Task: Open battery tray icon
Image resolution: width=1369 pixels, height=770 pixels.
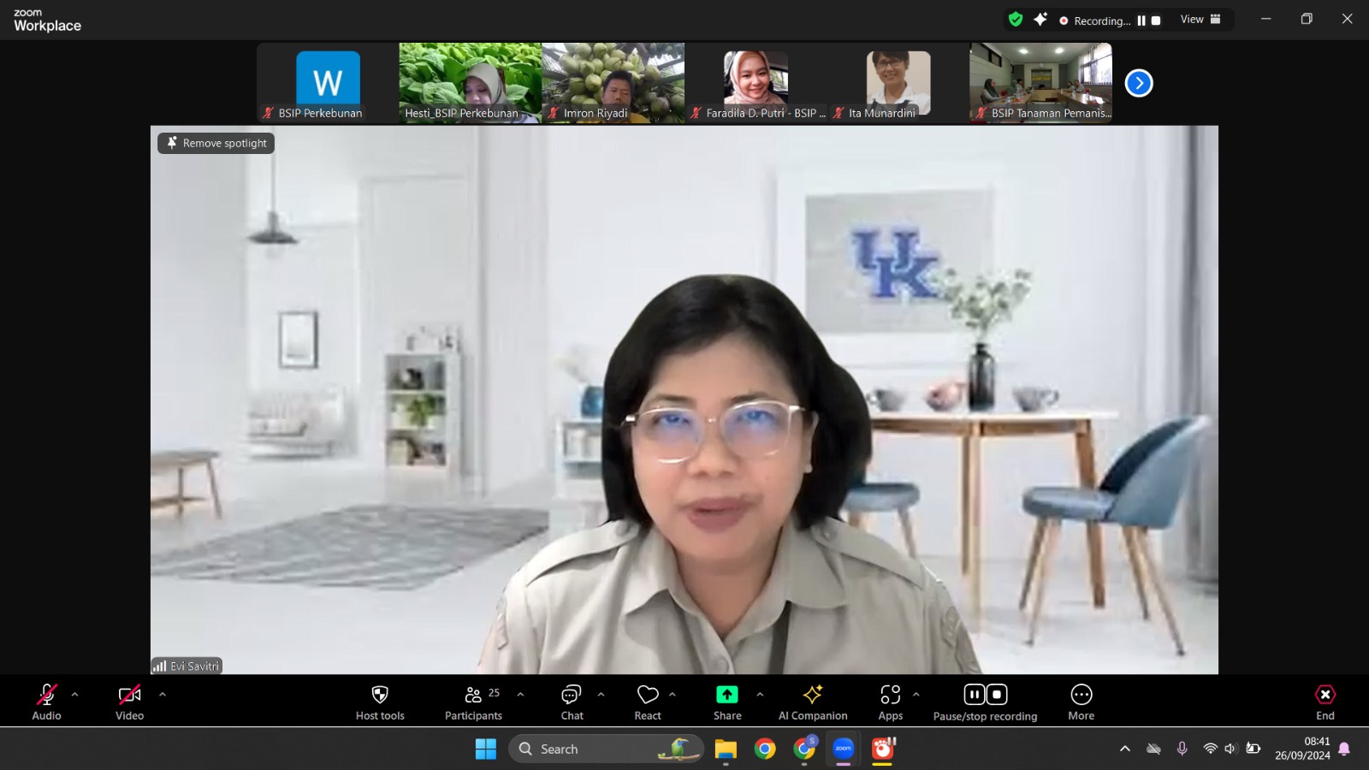Action: coord(1253,749)
